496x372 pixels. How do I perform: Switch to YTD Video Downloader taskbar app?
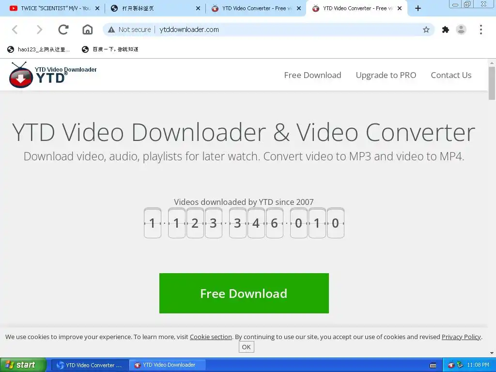[x=168, y=365]
